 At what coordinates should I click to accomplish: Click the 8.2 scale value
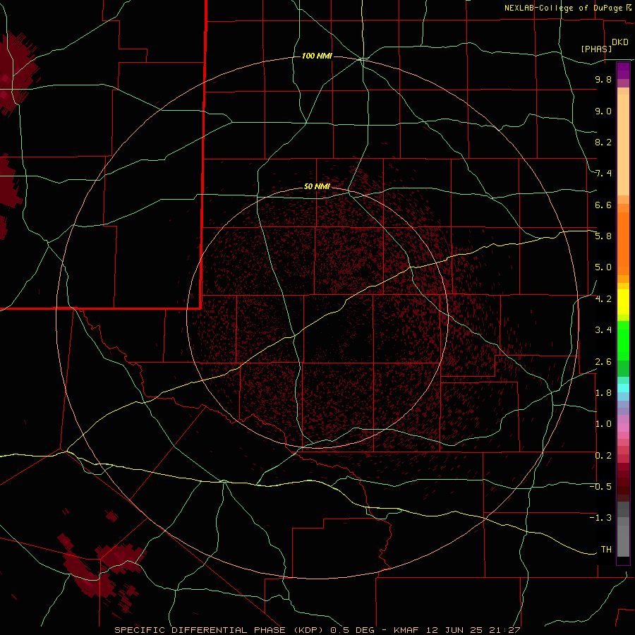click(603, 142)
